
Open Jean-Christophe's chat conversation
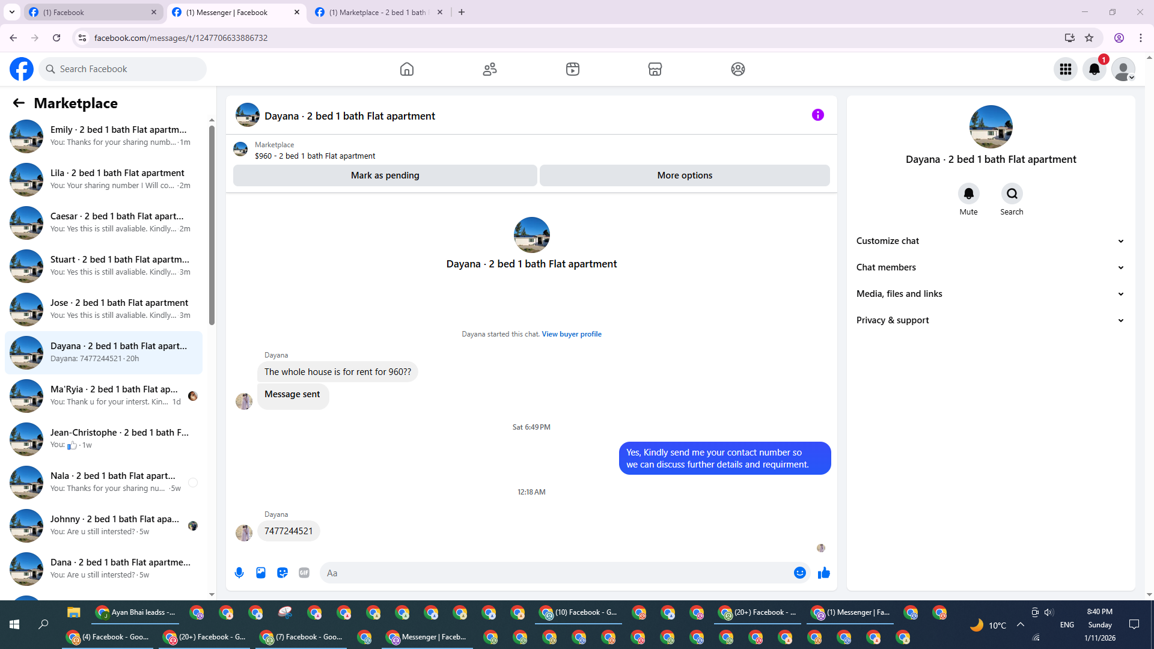[103, 439]
